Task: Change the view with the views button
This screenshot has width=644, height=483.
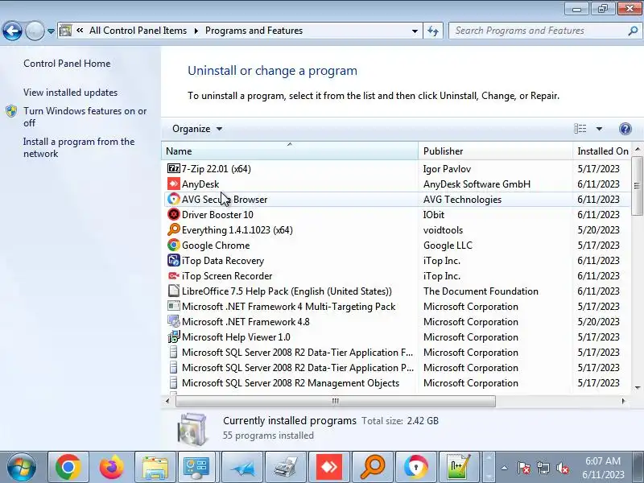Action: pyautogui.click(x=580, y=129)
